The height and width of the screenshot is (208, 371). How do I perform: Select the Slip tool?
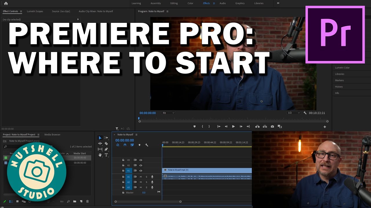(x=100, y=149)
